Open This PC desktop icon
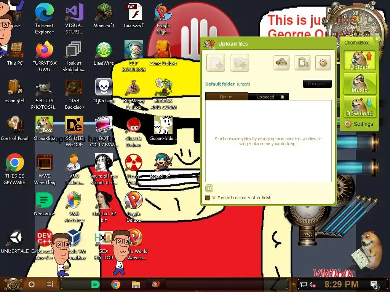 click(x=15, y=53)
